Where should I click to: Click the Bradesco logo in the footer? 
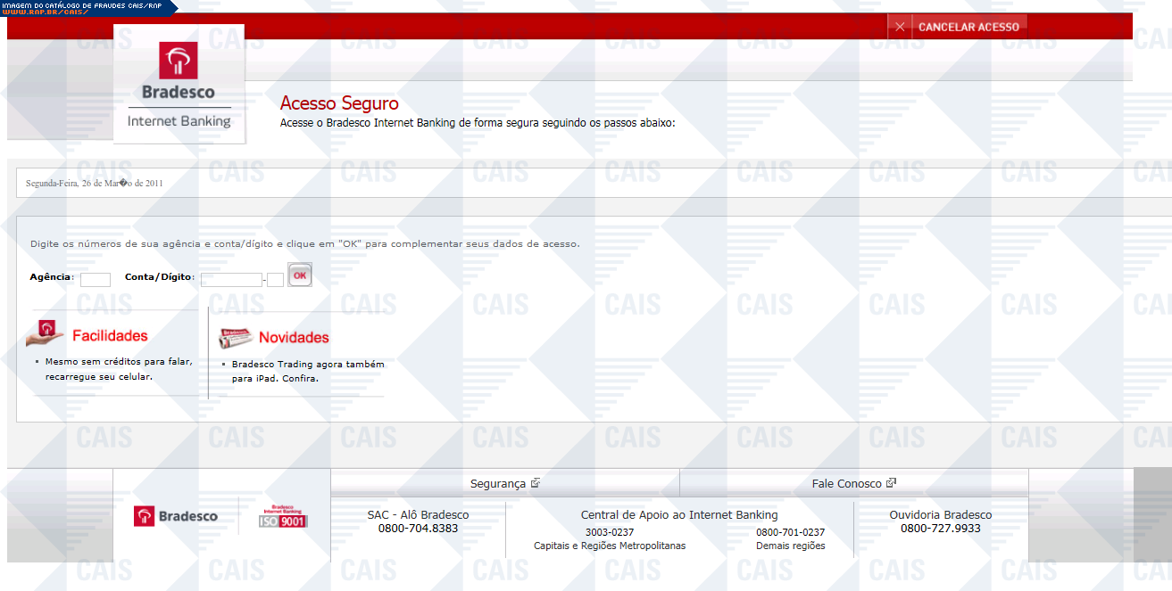pyautogui.click(x=176, y=516)
